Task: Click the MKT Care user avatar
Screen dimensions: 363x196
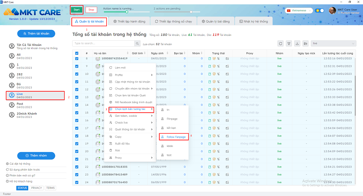Action: click(x=333, y=10)
